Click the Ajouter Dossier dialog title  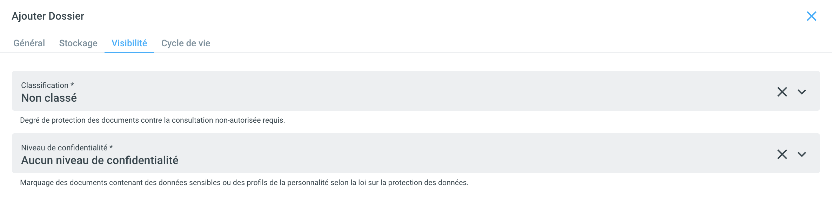[x=48, y=16]
